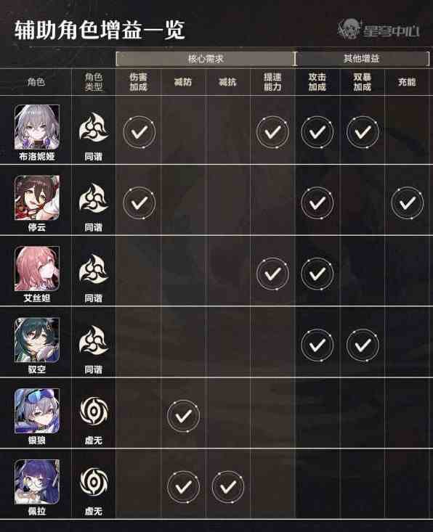Select the 核心需求 header tab
The image size is (433, 532).
[x=206, y=59]
